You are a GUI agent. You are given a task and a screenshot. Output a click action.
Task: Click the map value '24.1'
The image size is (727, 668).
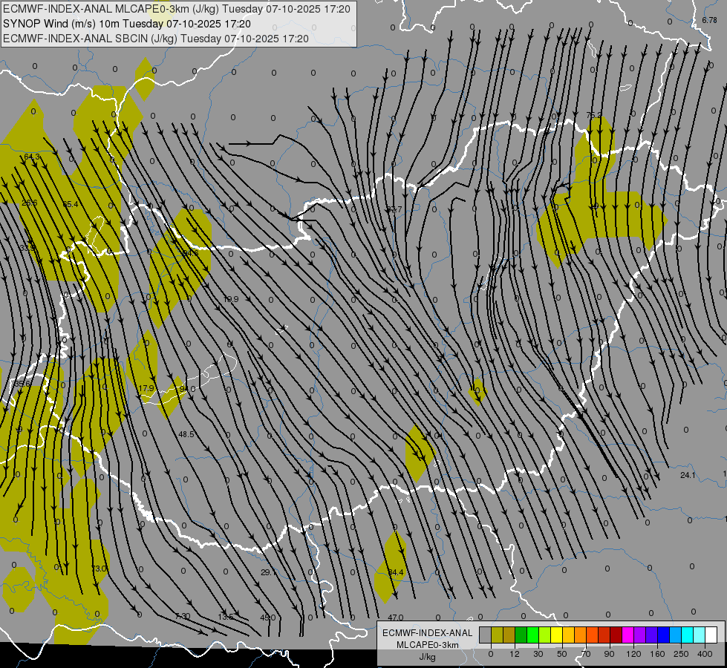688,475
